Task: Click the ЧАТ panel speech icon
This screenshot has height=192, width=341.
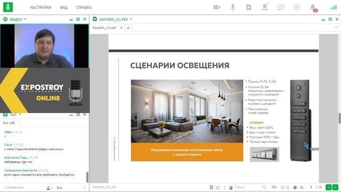Action: point(5,115)
